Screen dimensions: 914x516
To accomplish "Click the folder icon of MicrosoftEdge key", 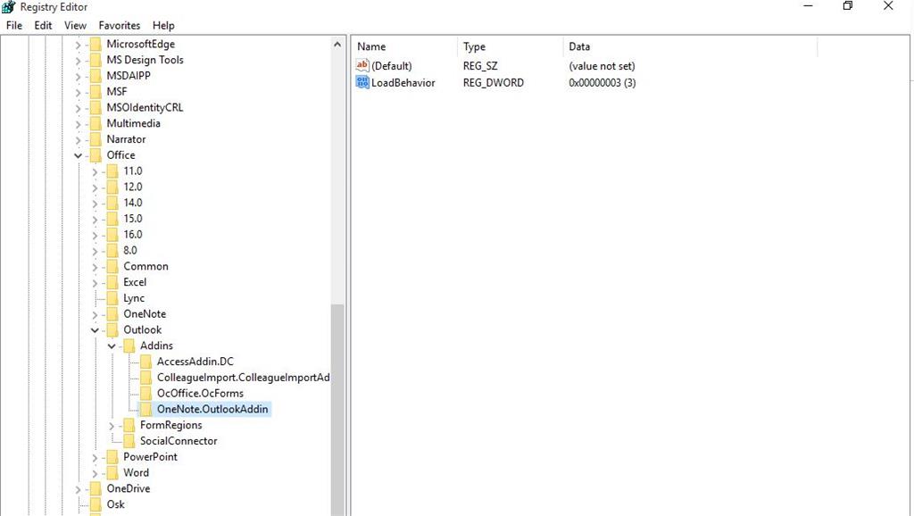I will pyautogui.click(x=96, y=45).
